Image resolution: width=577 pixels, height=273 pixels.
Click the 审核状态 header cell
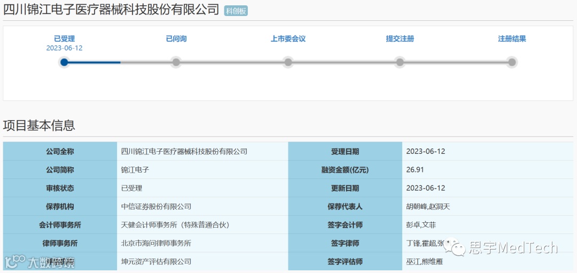tap(60, 188)
